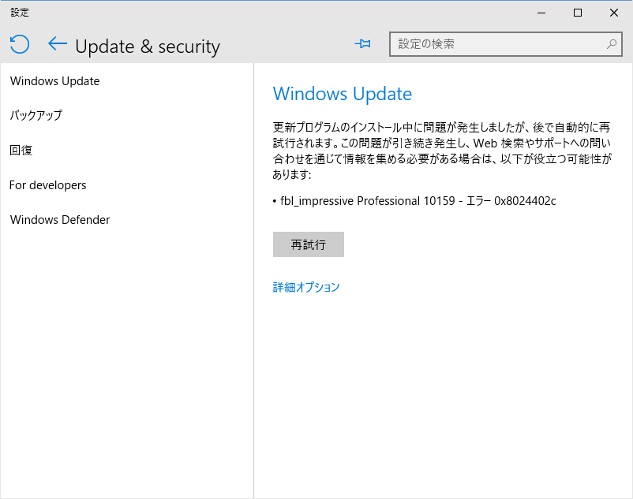Click the Update & security page title
This screenshot has width=633, height=499.
coord(148,47)
